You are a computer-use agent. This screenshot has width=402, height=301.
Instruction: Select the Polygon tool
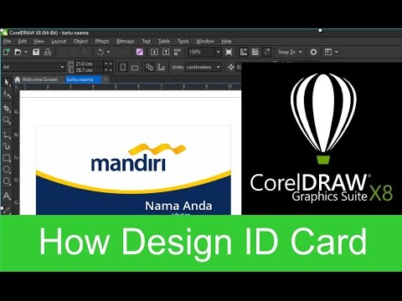(x=7, y=181)
